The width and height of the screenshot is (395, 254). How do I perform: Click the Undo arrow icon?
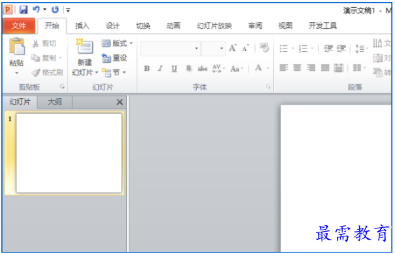click(36, 10)
